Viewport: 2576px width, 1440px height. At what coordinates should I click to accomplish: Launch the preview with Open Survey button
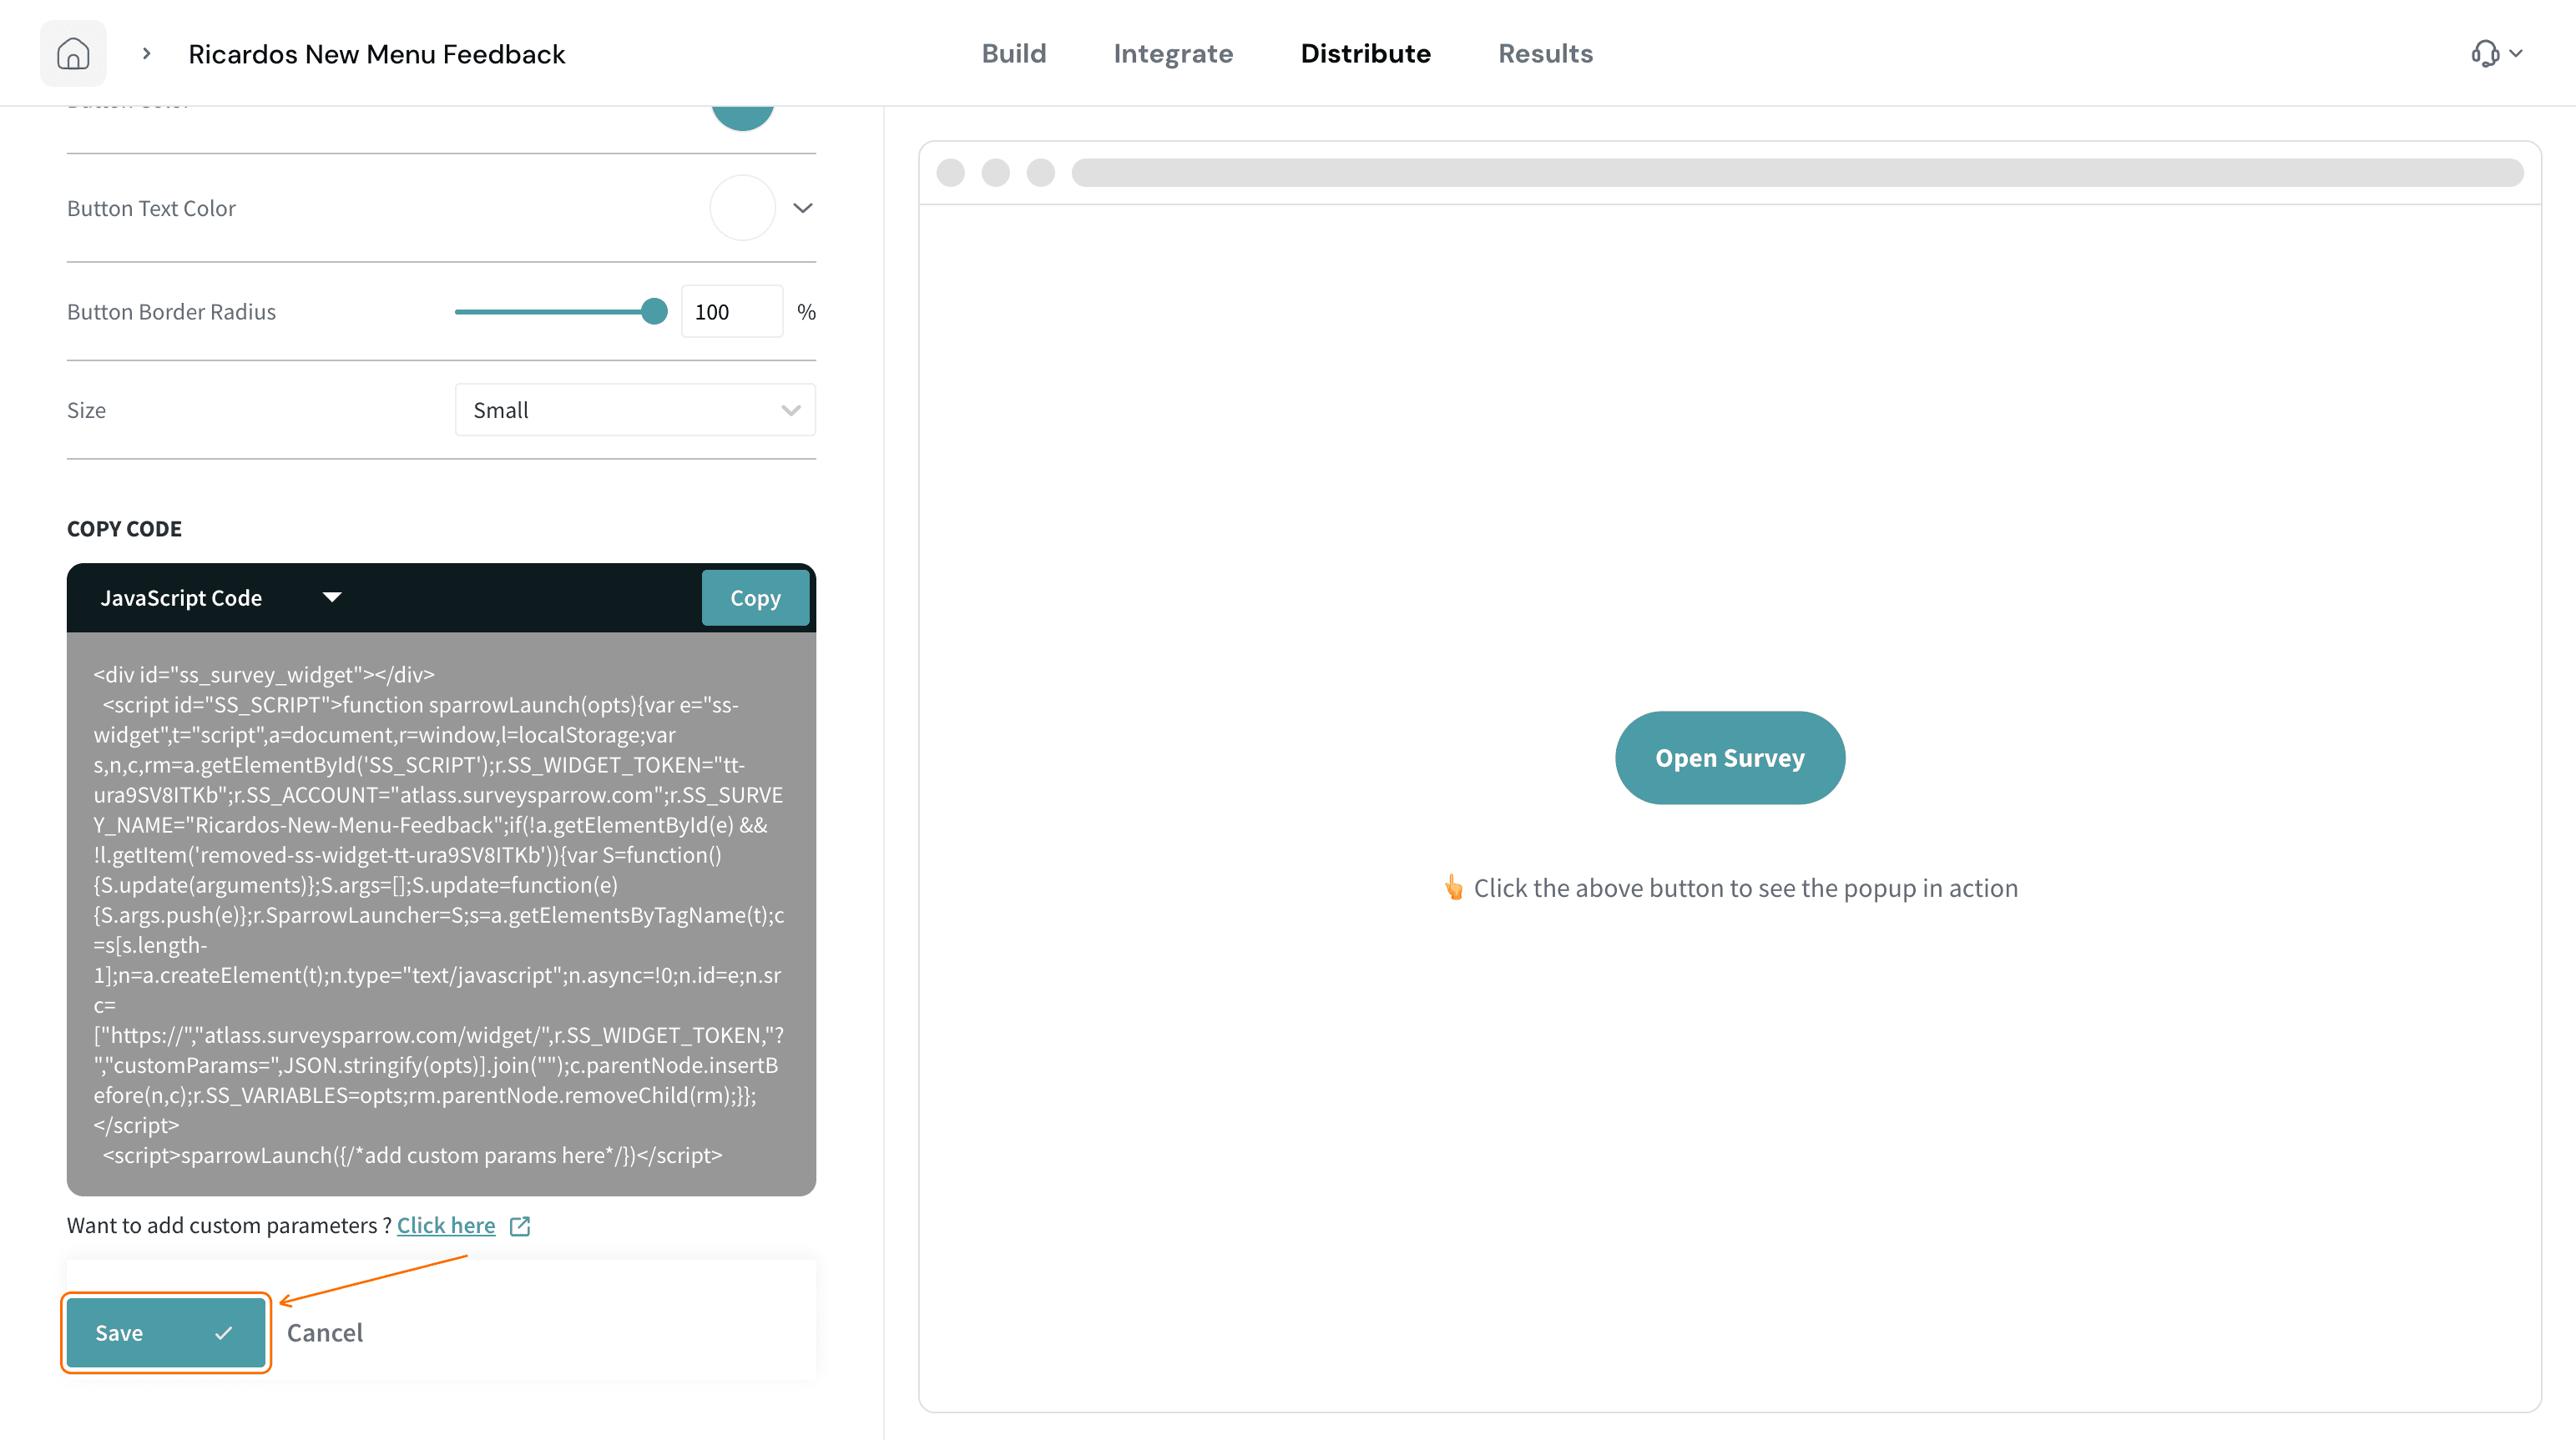(x=1730, y=758)
